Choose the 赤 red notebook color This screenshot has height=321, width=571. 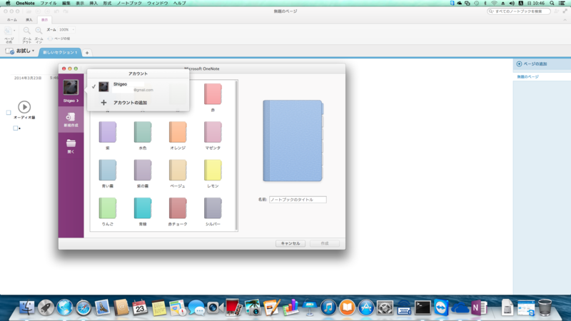click(x=213, y=98)
